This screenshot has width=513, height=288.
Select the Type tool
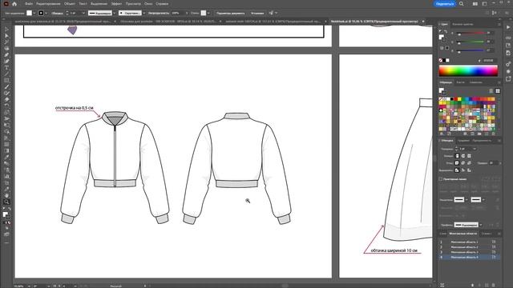(x=6, y=67)
